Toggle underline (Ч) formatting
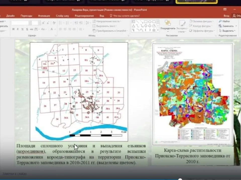Viewport: 241px width, 180px height. tap(23, 29)
